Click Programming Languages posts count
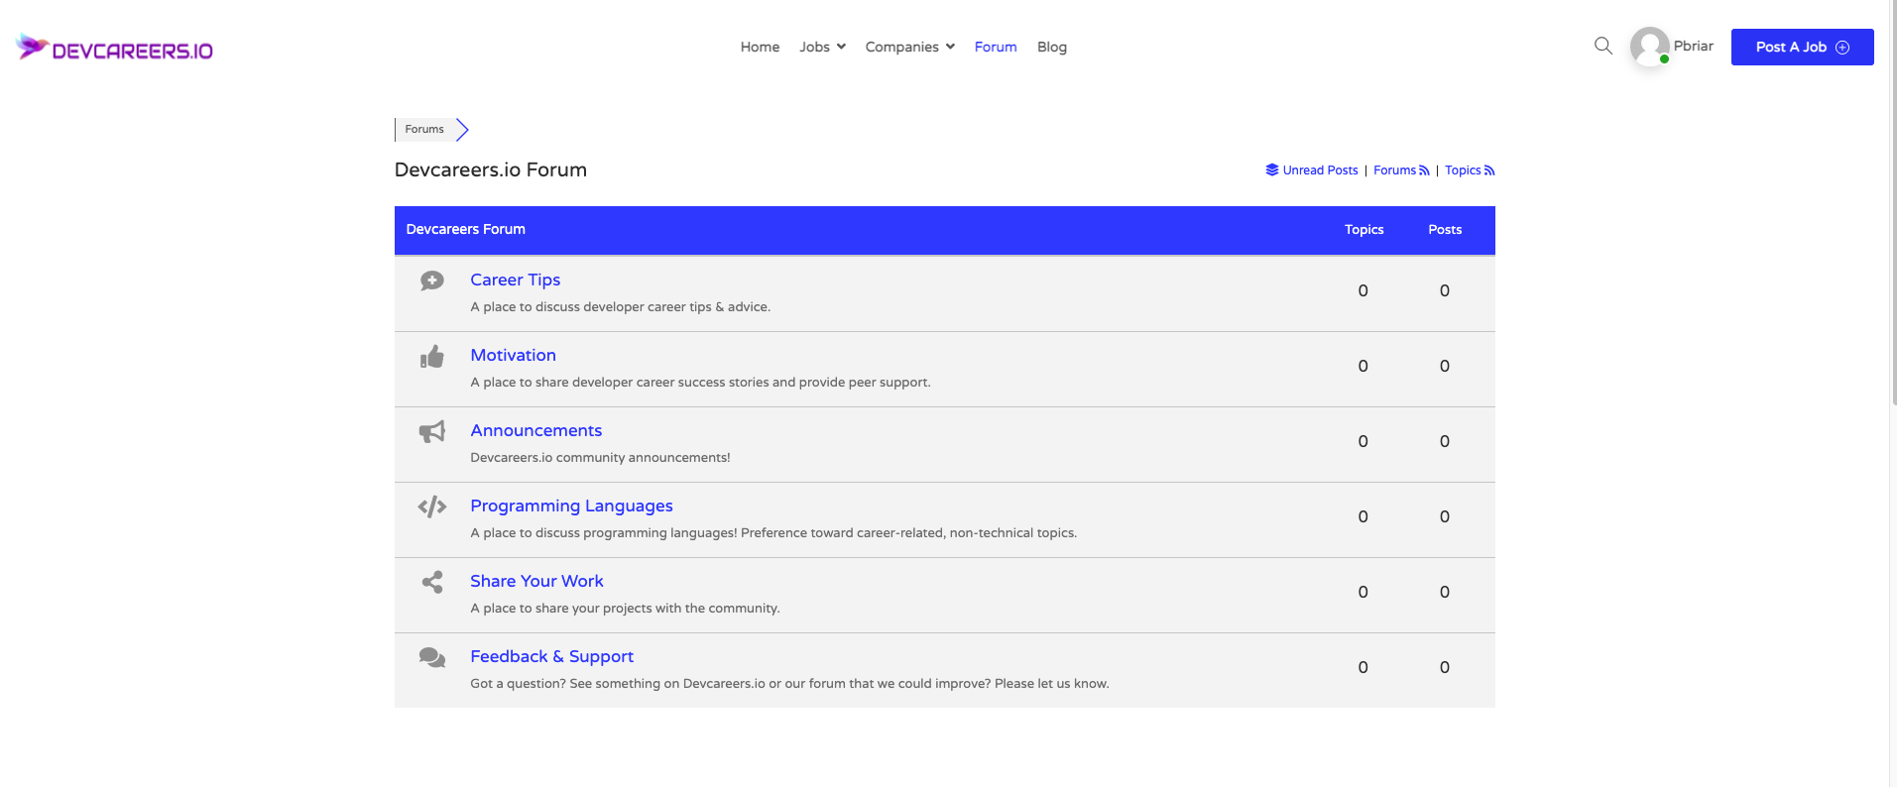This screenshot has width=1897, height=787. pos(1444,517)
